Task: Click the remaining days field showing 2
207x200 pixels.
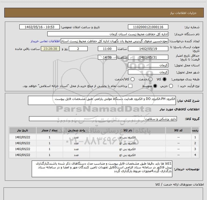Action: click(78, 49)
